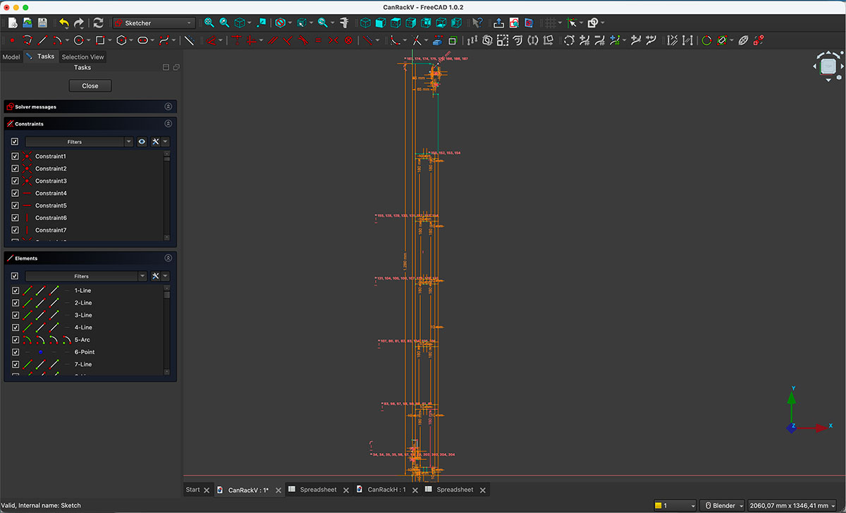Apply the Equal constraint tool
Screen dimensions: 846x513
(318, 40)
